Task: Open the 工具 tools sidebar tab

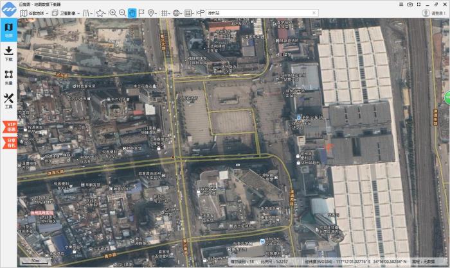Action: point(8,101)
